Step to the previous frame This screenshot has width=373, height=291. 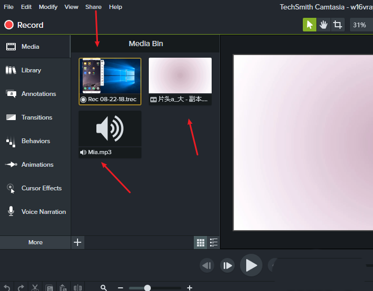click(x=207, y=265)
